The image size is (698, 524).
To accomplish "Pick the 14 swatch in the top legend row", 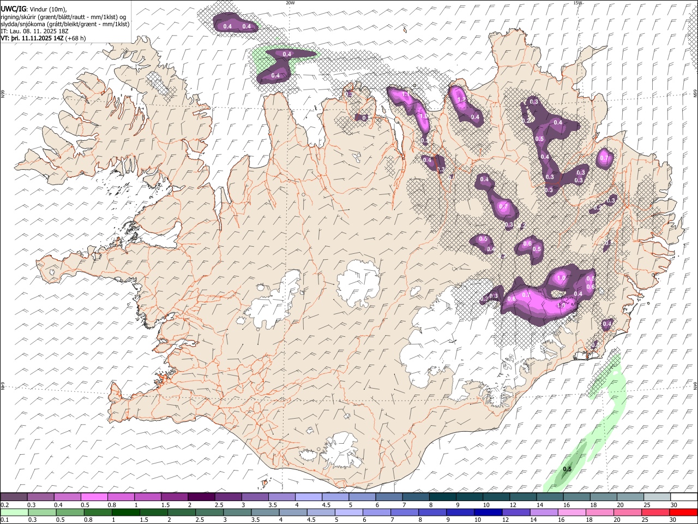I will tap(550, 497).
